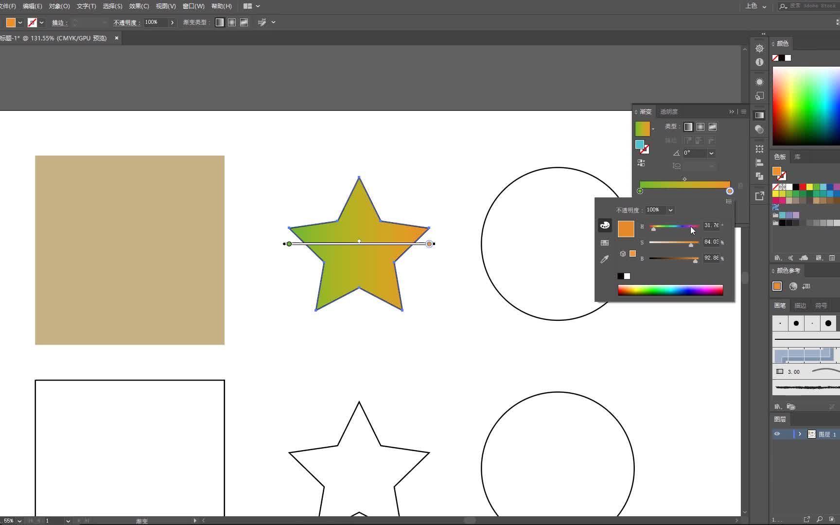Open the gradient preset dropdown arrow

click(653, 129)
